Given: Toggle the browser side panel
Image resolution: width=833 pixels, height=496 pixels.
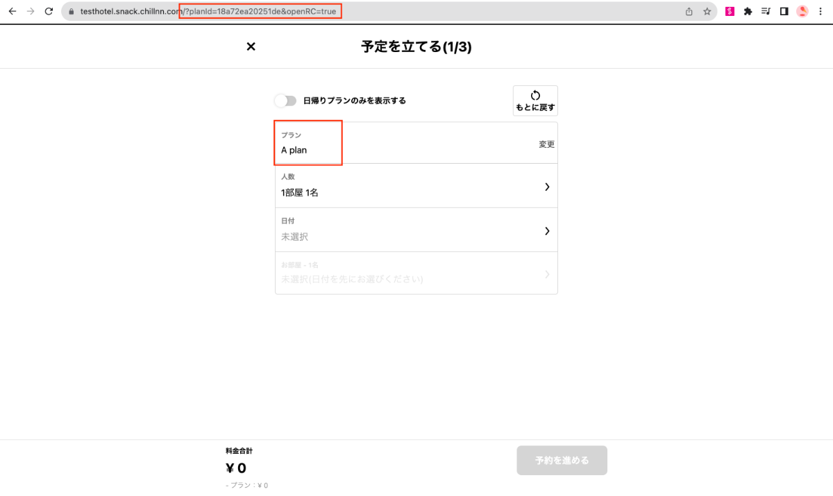Looking at the screenshot, I should point(784,12).
